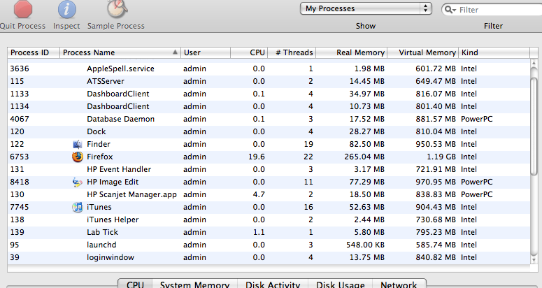The image size is (542, 288).
Task: Switch to the System Memory tab
Action: [x=194, y=284]
